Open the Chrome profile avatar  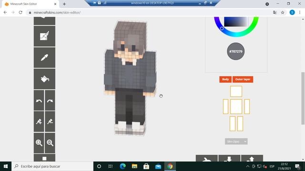(292, 12)
